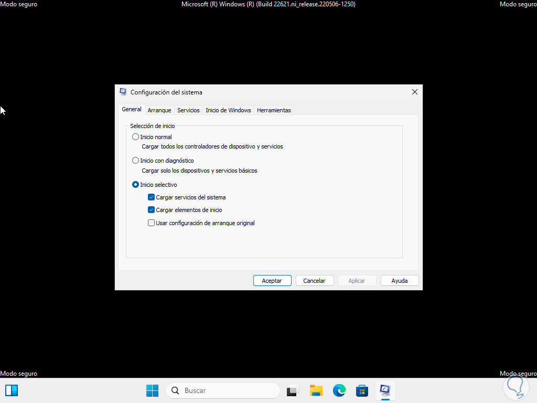Switch to the Inicio de Windows tab
537x403 pixels.
coord(228,110)
